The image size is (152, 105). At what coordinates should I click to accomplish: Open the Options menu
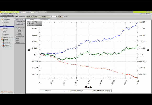(6, 14)
